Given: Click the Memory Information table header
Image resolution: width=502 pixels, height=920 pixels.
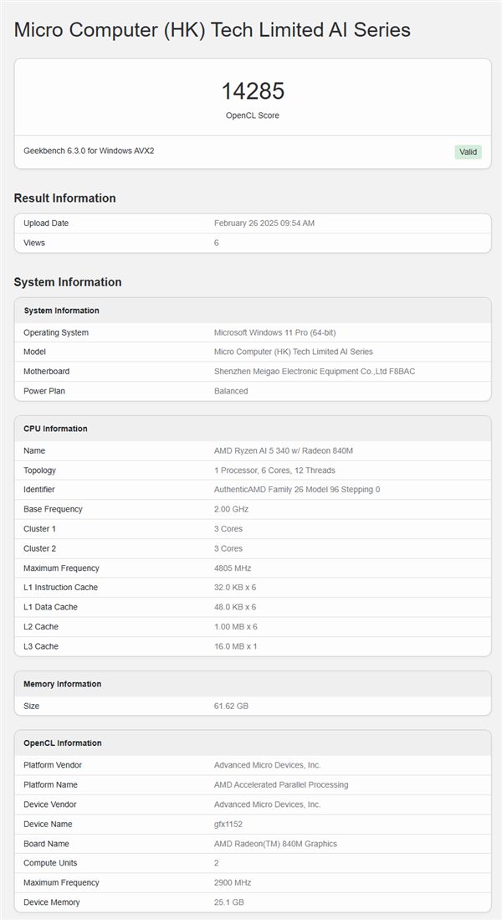Looking at the screenshot, I should [62, 684].
